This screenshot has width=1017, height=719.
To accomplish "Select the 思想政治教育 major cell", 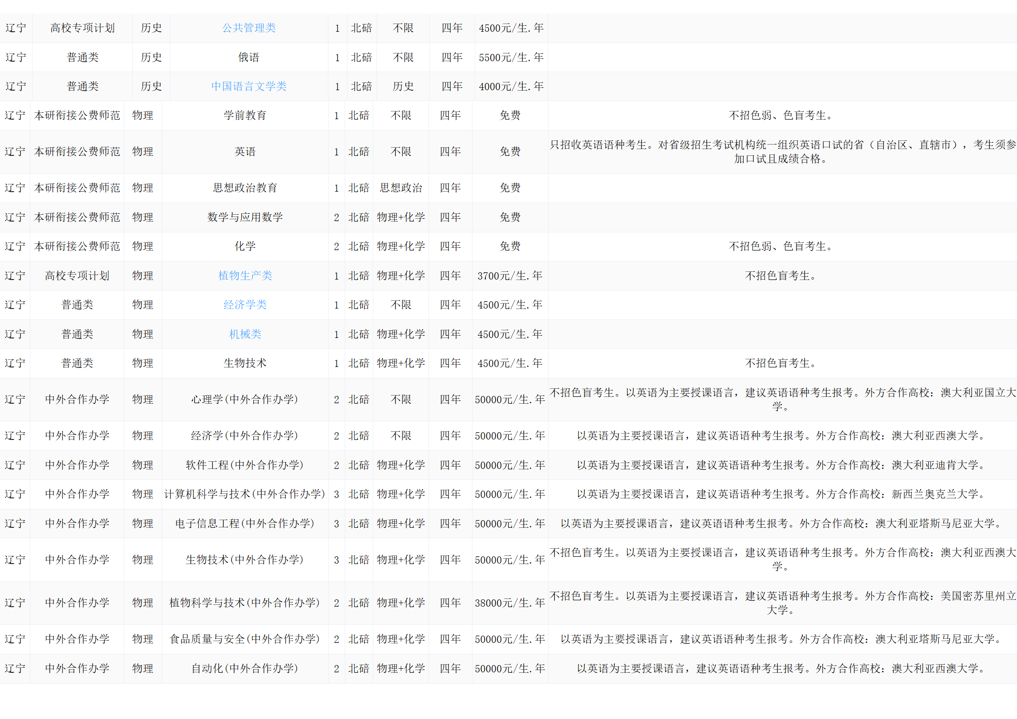I will [245, 188].
